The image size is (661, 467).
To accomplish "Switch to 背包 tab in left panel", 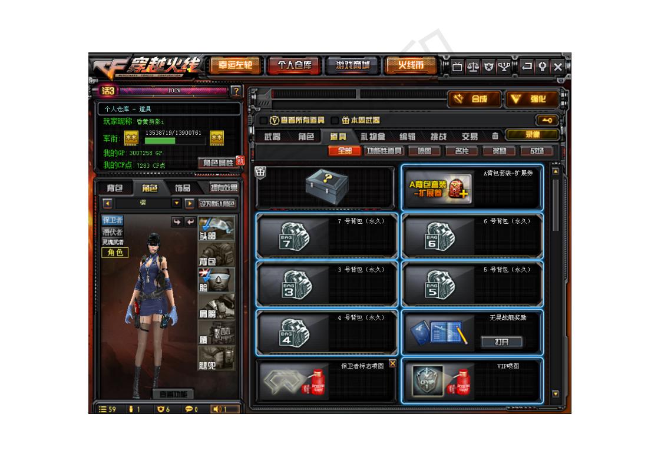I will (x=115, y=187).
